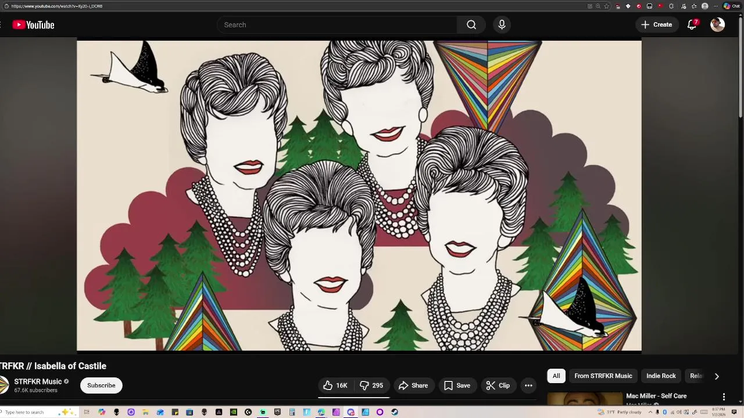This screenshot has height=418, width=744.
Task: Open Epic Games Launcher taskbar icon
Action: (277, 412)
